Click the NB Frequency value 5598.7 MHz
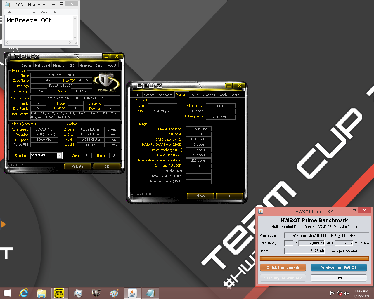The width and height of the screenshot is (374, 299). tap(220, 117)
